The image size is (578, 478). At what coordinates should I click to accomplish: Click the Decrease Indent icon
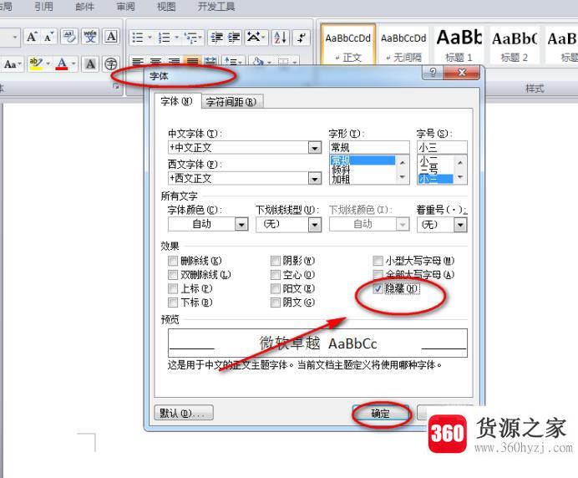pyautogui.click(x=216, y=38)
